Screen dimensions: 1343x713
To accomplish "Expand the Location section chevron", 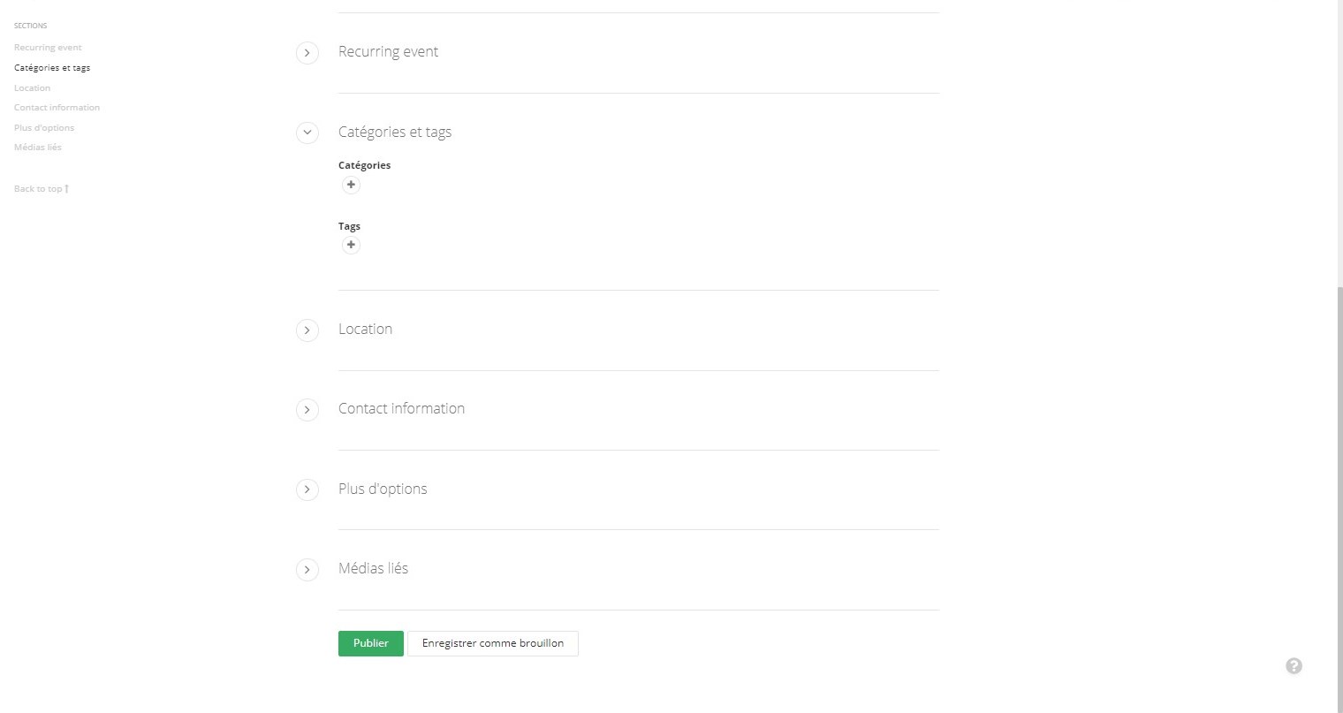I will [x=307, y=330].
